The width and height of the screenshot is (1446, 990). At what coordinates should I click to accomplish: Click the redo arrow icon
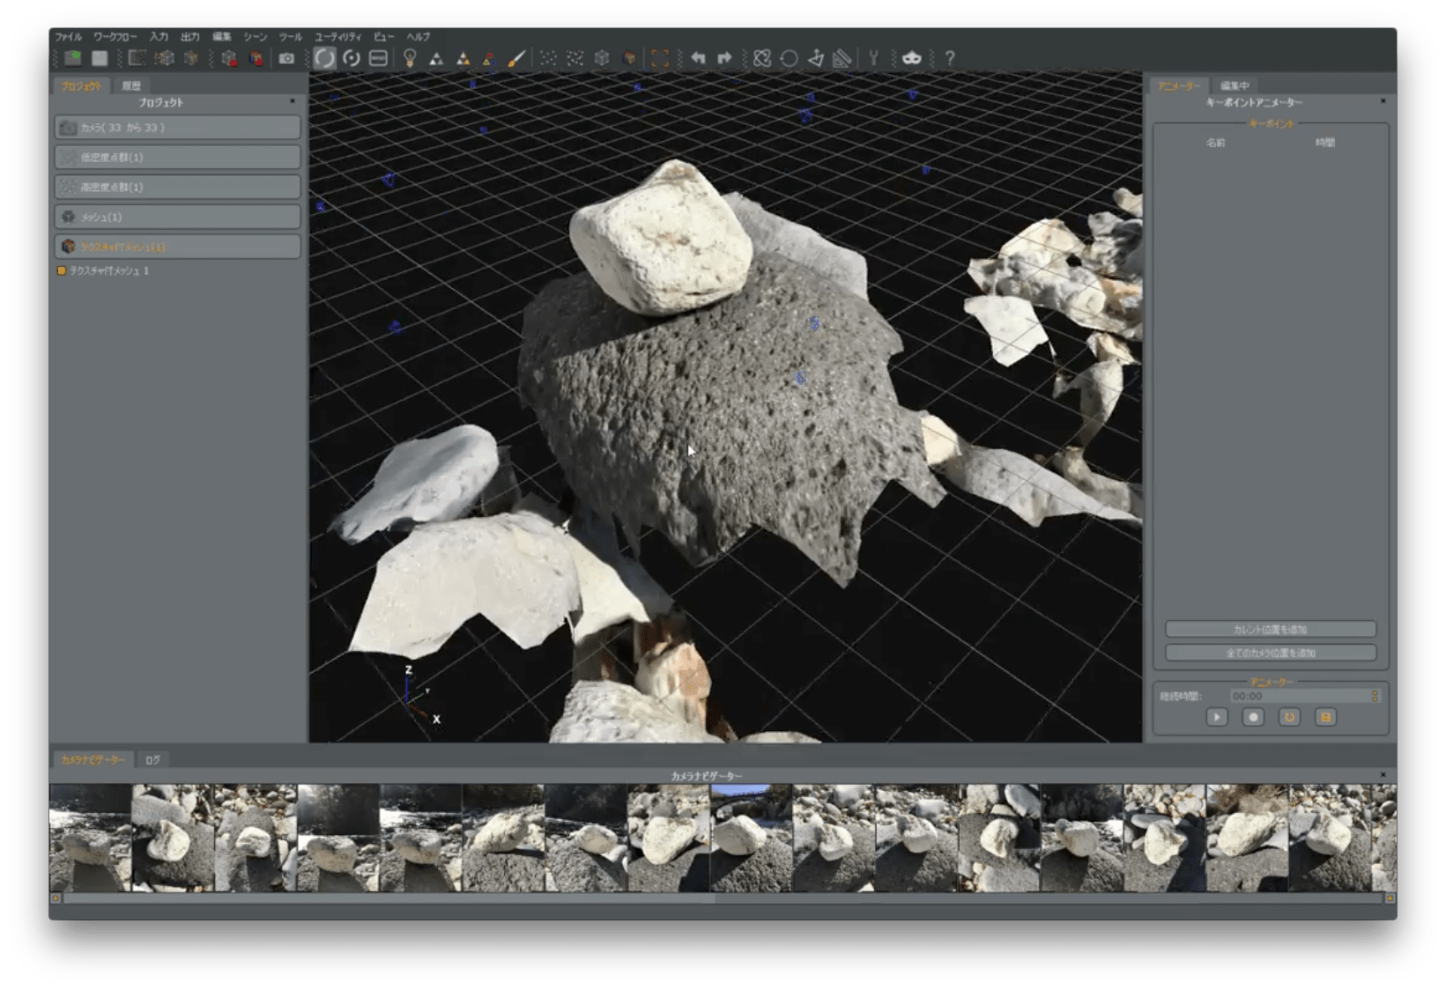(724, 58)
